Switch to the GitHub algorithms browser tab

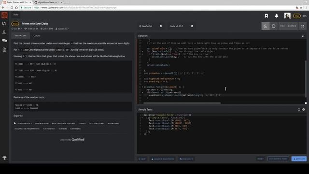[x=48, y=2]
